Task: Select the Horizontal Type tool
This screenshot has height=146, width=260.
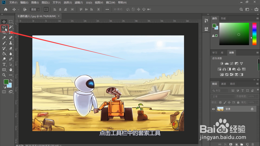Action: (4, 64)
